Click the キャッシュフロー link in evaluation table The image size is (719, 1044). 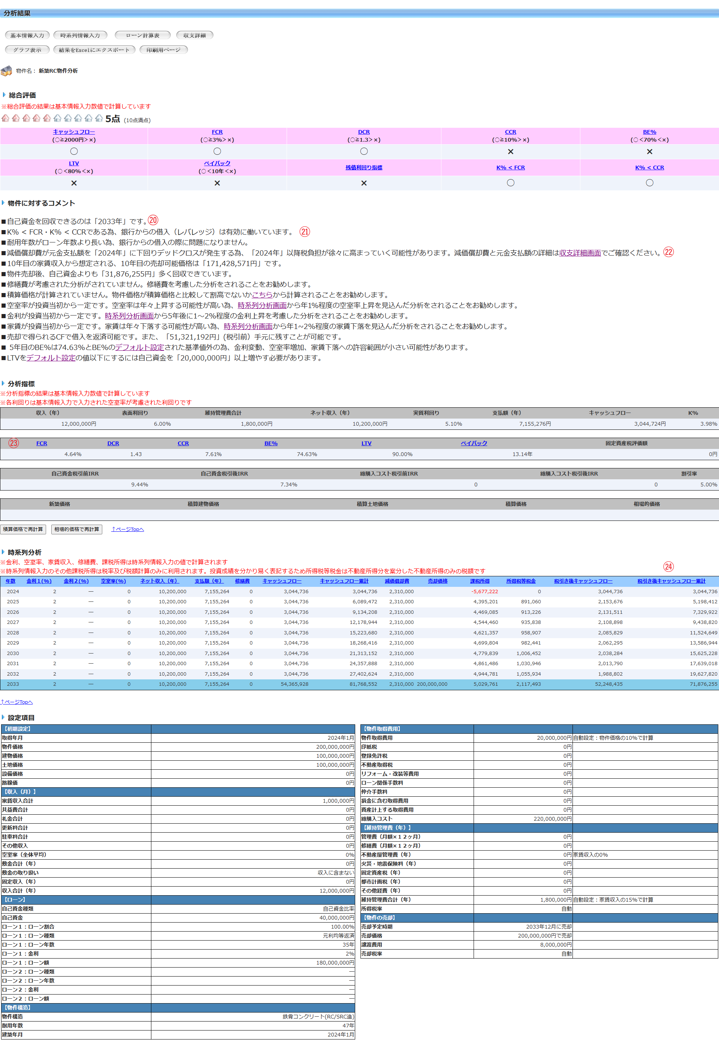pos(74,132)
